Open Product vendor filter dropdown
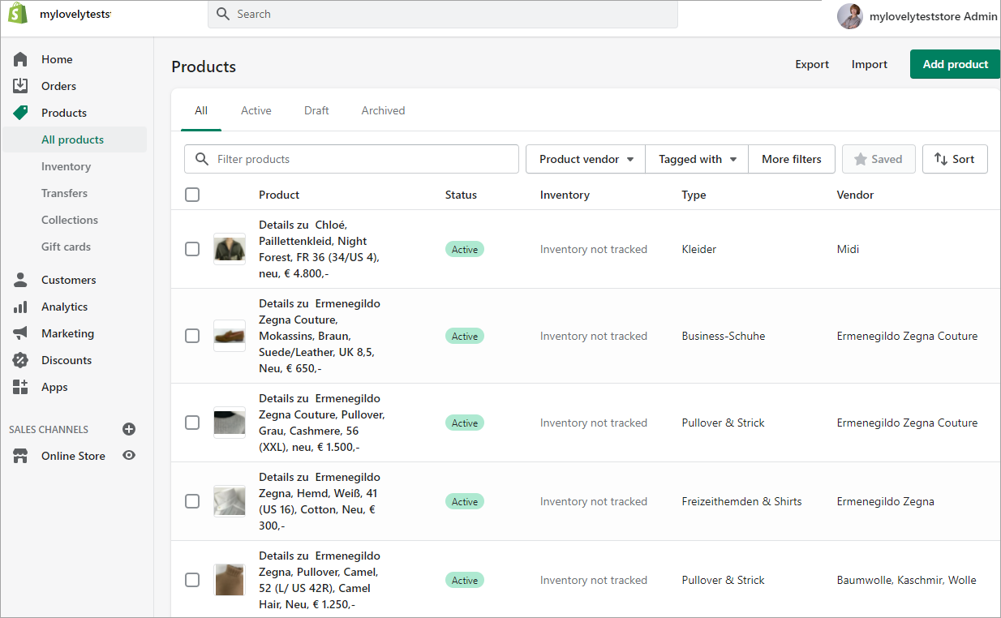 point(586,159)
